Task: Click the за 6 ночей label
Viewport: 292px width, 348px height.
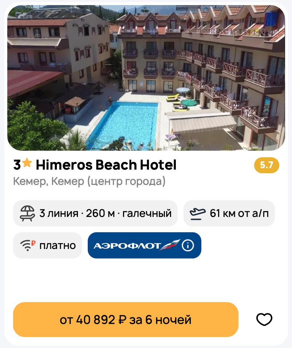Action: [x=160, y=320]
